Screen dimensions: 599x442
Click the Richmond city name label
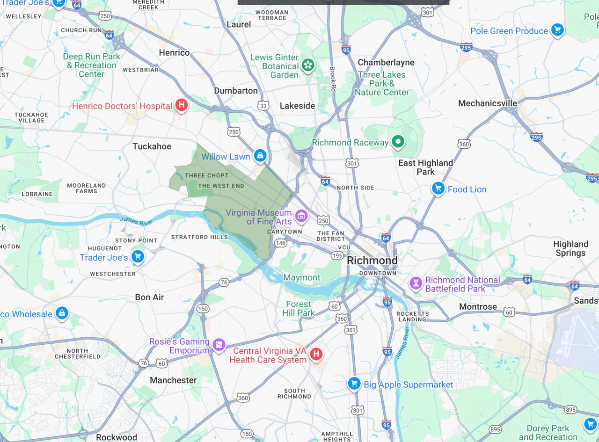coord(372,261)
